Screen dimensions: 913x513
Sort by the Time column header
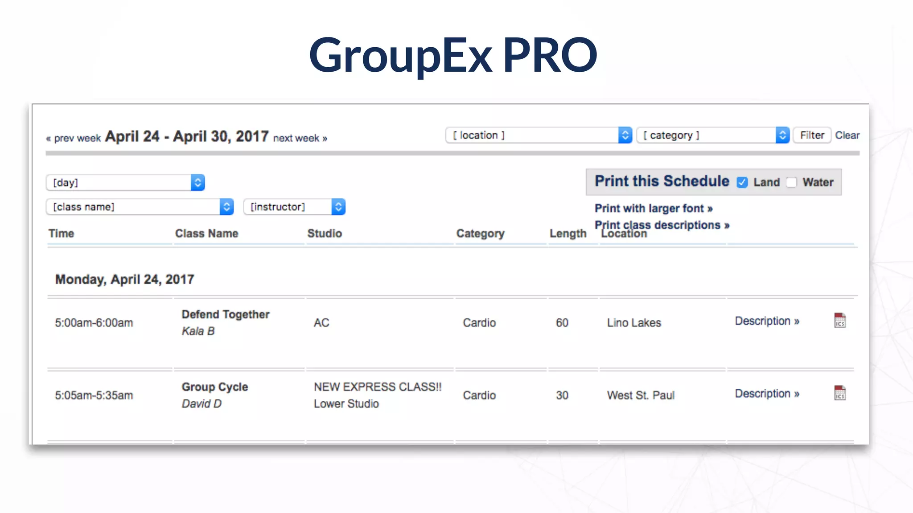[62, 233]
